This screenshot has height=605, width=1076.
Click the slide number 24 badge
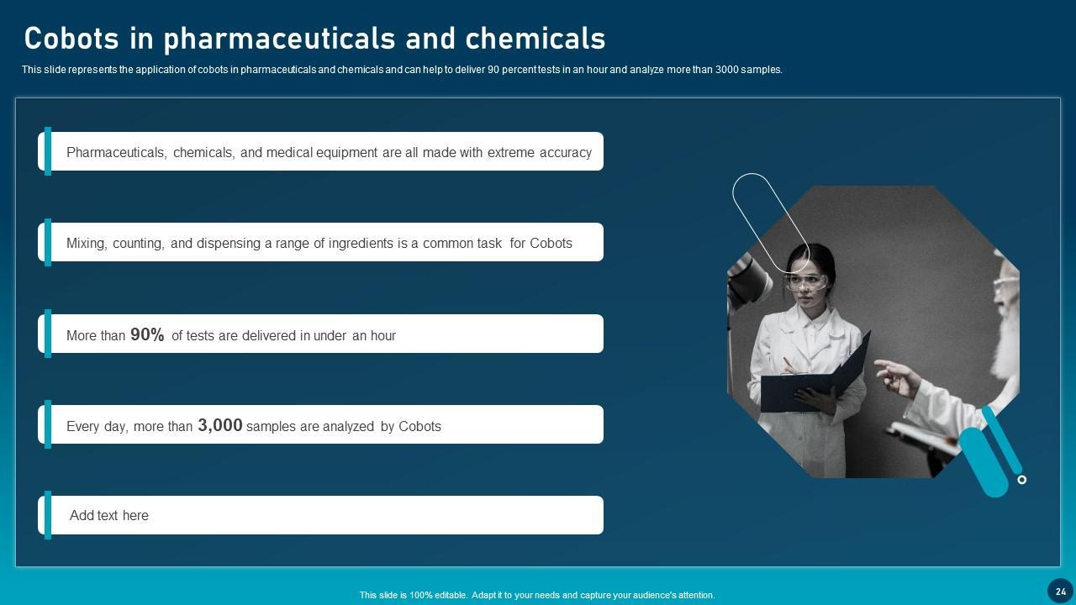tap(1060, 592)
